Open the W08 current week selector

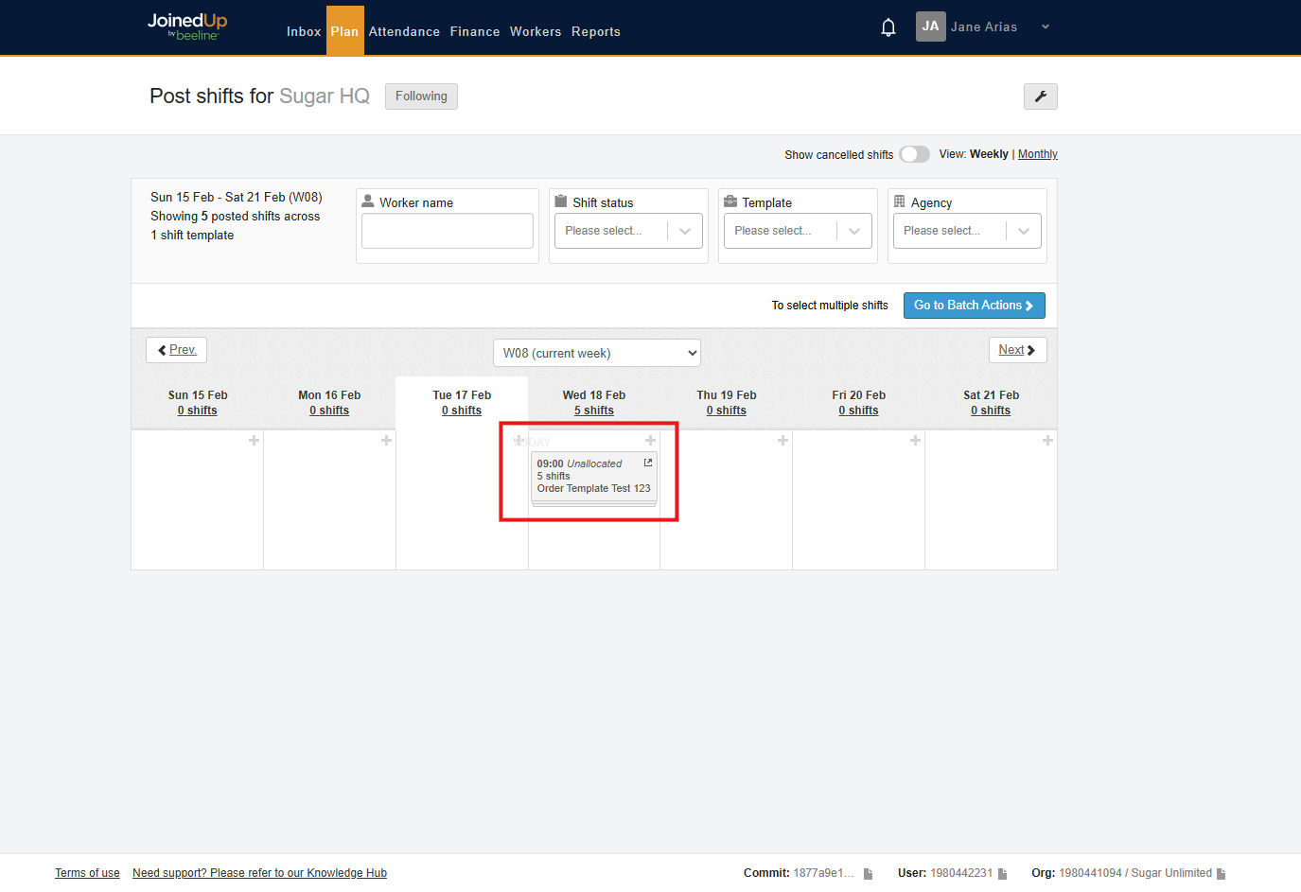pyautogui.click(x=596, y=353)
